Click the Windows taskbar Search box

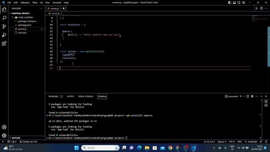(100, 148)
